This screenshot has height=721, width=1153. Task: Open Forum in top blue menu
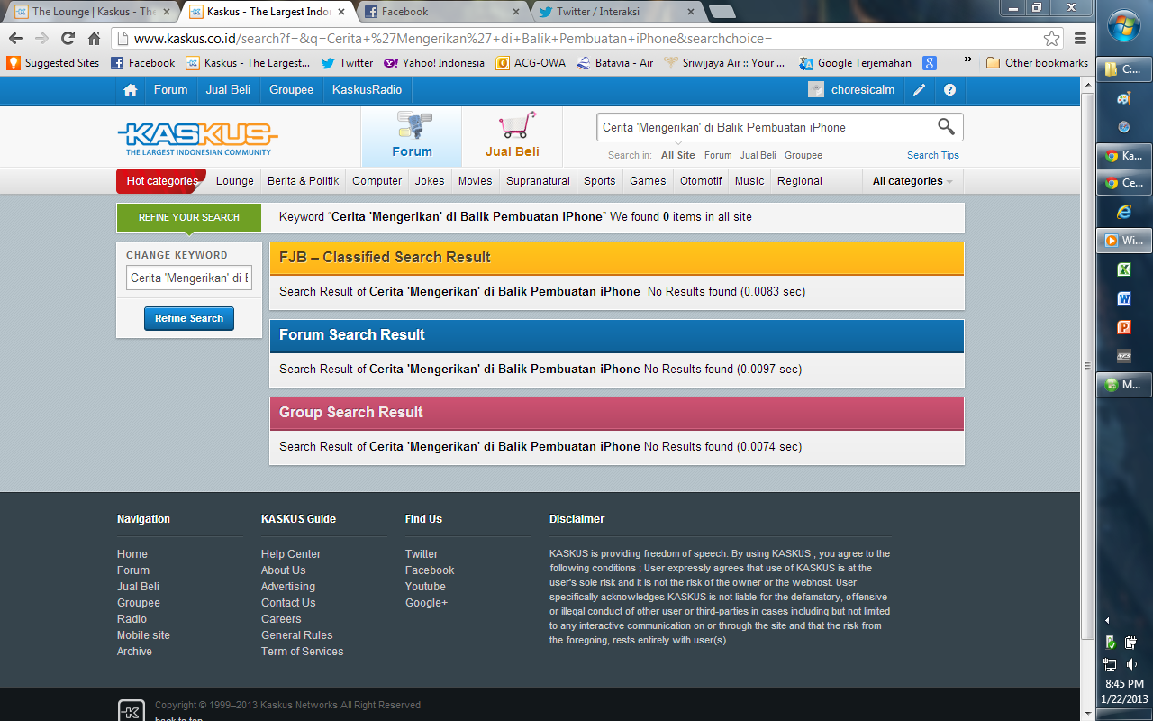(x=170, y=89)
